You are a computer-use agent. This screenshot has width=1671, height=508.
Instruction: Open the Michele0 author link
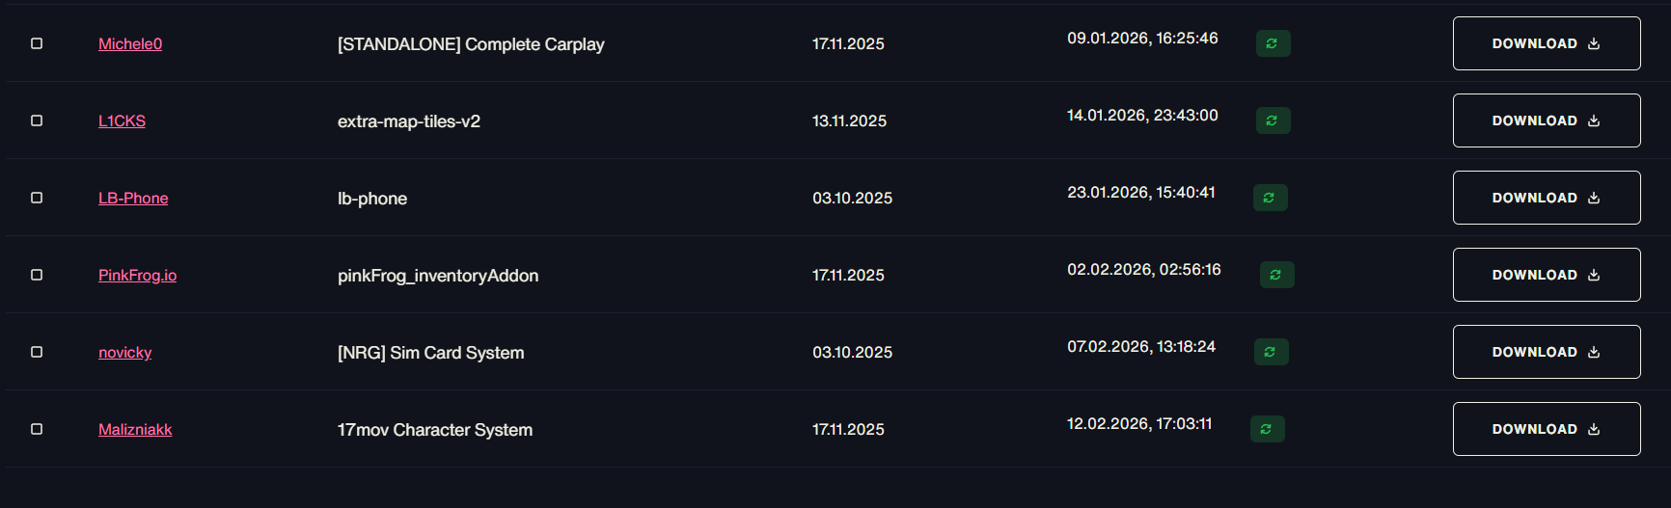click(x=130, y=43)
